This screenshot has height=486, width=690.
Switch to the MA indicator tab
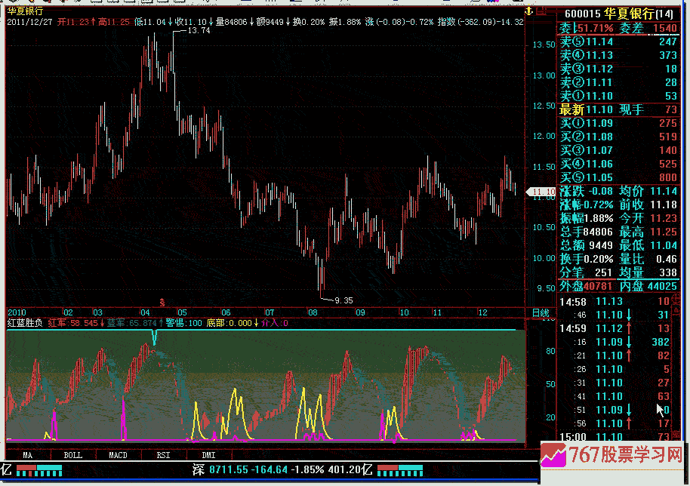tap(28, 455)
